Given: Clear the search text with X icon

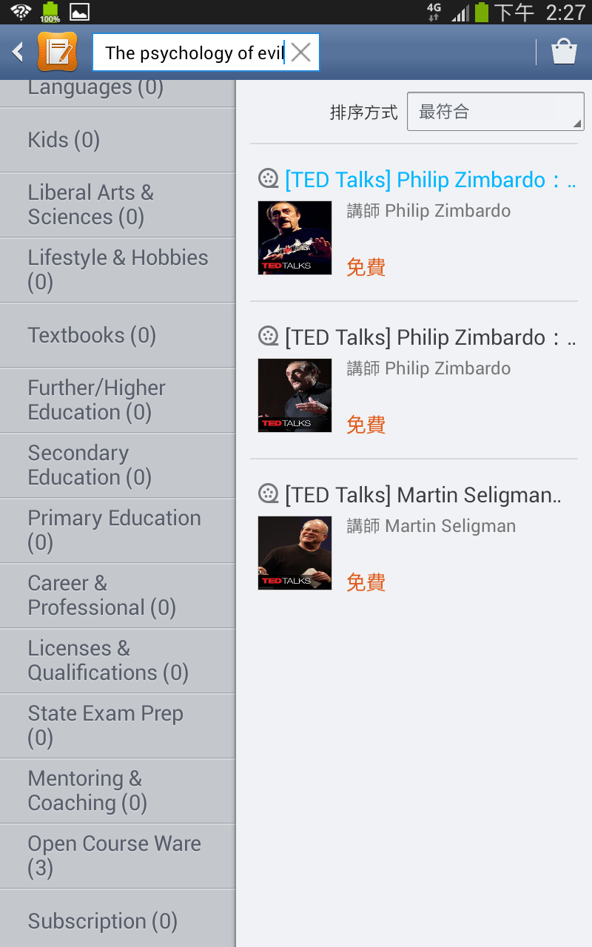Looking at the screenshot, I should (x=300, y=52).
